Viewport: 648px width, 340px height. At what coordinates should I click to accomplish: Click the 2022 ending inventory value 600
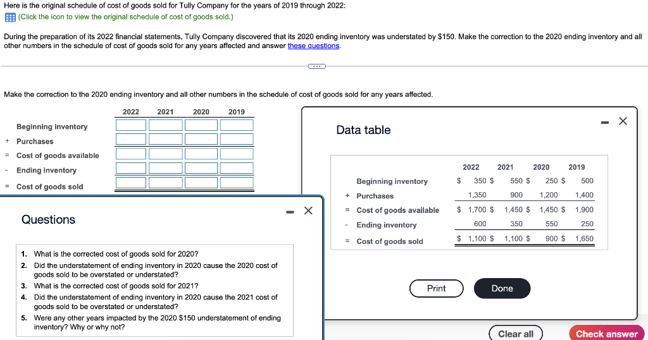coord(480,224)
